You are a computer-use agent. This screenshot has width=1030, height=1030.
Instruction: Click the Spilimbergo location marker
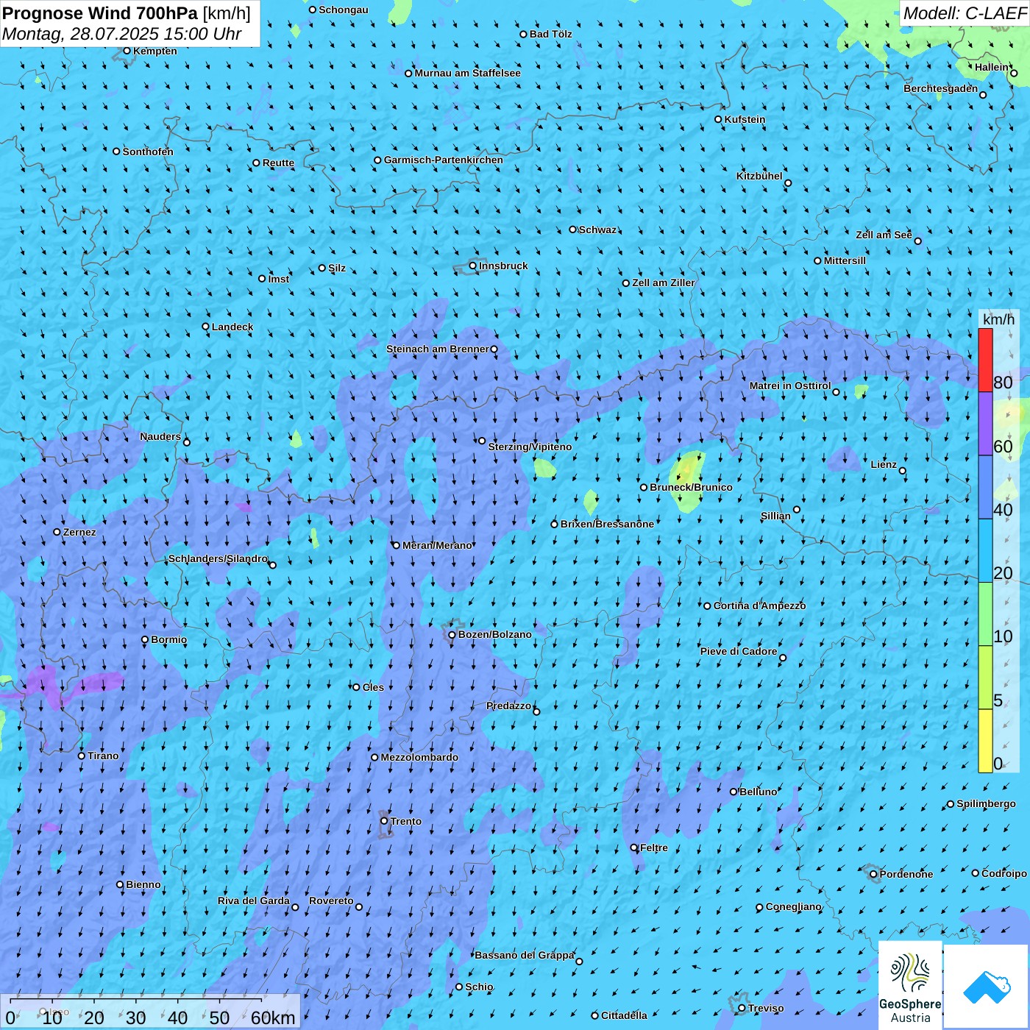951,804
